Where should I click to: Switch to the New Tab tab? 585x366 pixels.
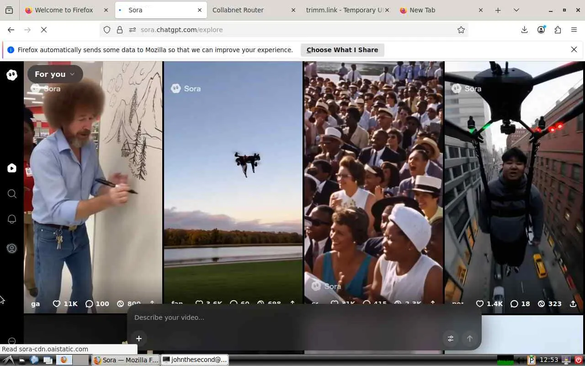click(x=441, y=10)
